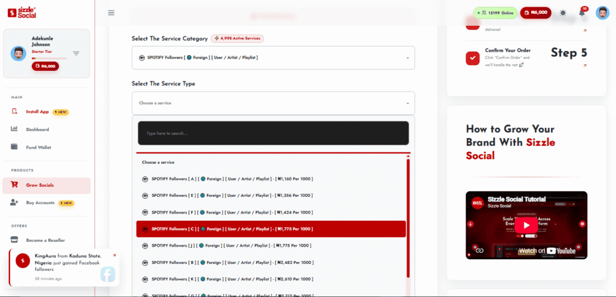The image size is (616, 297).
Task: Click the copy link icon on the video
Action: click(478, 250)
